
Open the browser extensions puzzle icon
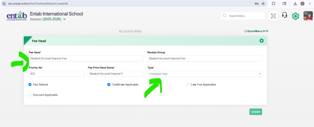pos(274,3)
